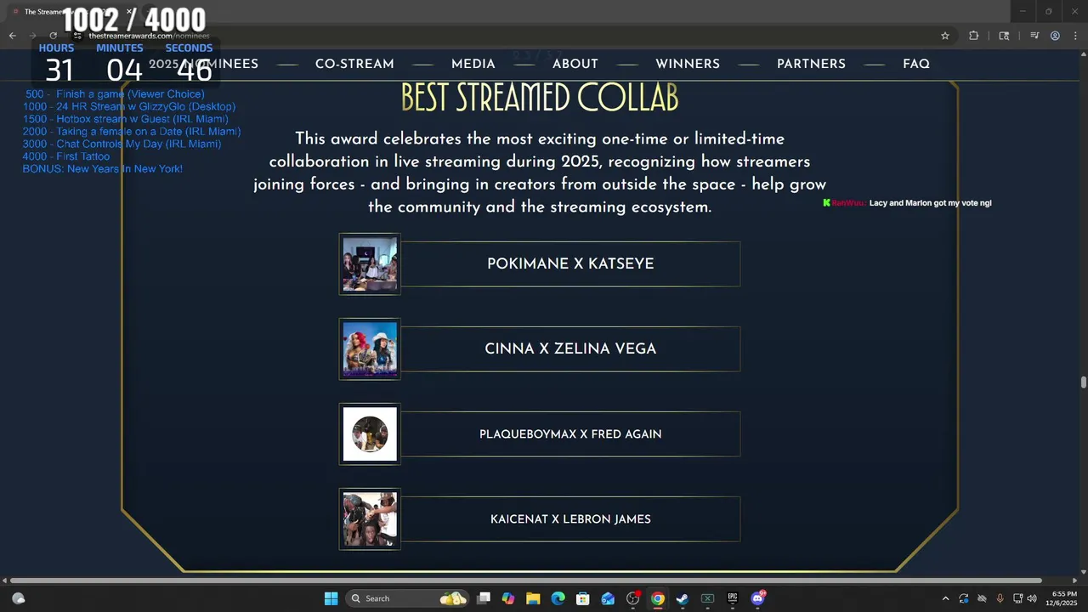Image resolution: width=1088 pixels, height=612 pixels.
Task: Click the PlaqueBoyMax x Fred Again thumbnail
Action: click(x=370, y=433)
